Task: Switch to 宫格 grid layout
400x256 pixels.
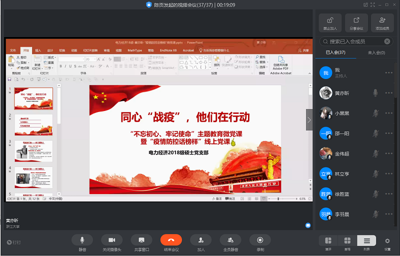Action: tap(347, 240)
